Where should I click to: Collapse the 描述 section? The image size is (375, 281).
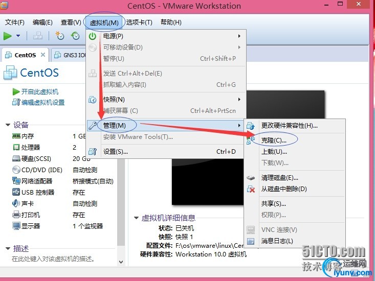click(8, 248)
